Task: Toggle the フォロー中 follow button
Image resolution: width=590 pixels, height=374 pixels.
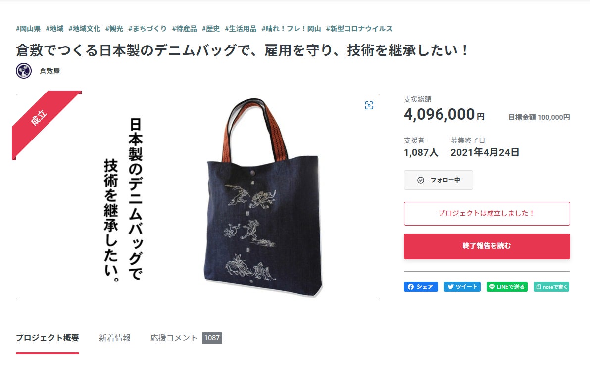Action: pyautogui.click(x=439, y=180)
